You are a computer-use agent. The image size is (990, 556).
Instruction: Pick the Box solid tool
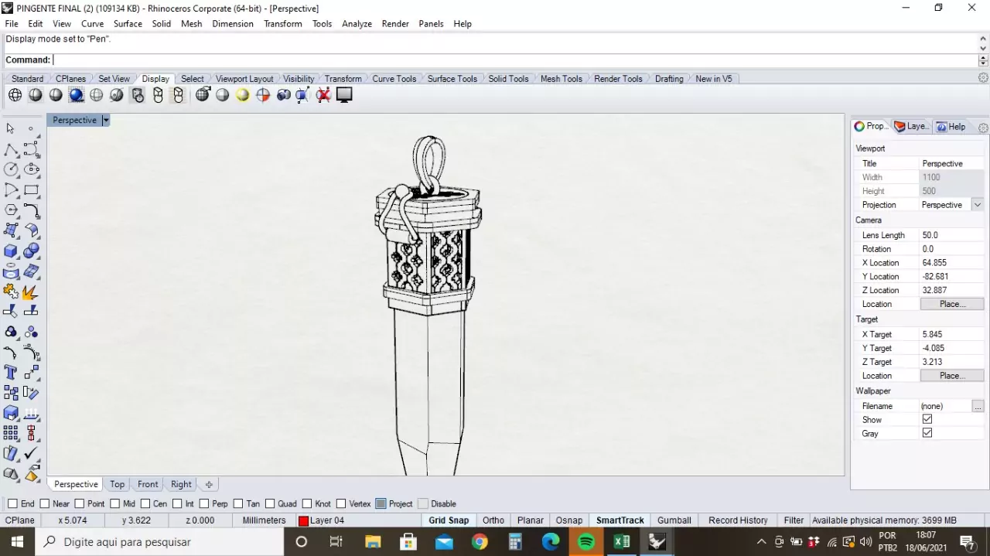11,251
